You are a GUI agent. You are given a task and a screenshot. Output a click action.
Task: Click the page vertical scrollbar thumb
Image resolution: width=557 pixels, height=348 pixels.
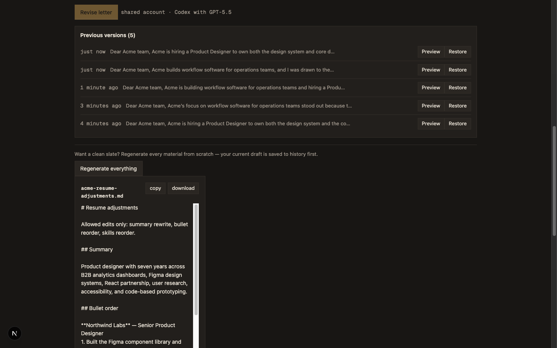point(554,181)
